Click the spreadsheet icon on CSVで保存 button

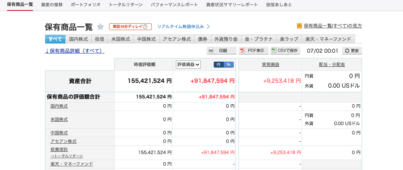tap(274, 50)
